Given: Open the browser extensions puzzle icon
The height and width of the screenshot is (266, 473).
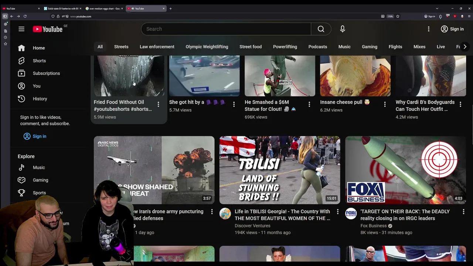Looking at the screenshot, I should (440, 16).
